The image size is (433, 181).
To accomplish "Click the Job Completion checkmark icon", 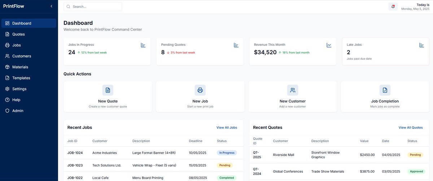I will coord(385,90).
